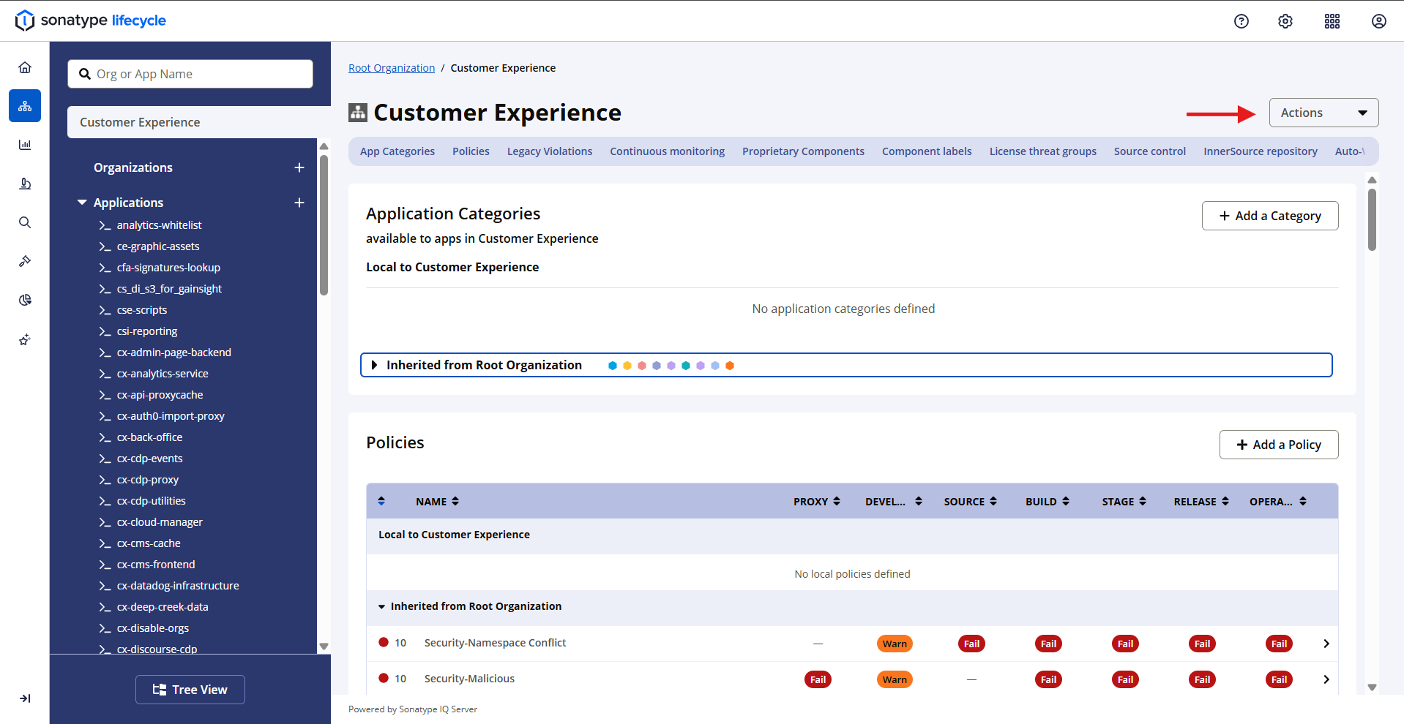Screen dimensions: 1404x724
Task: Click the yellow category dot
Action: (627, 366)
